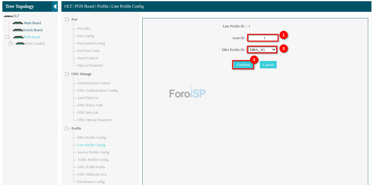Collapse the Tree Topology panel arrow

(x=55, y=6)
